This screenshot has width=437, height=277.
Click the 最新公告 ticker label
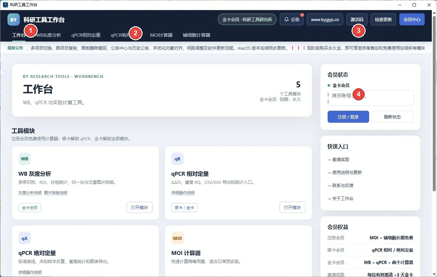pos(15,48)
